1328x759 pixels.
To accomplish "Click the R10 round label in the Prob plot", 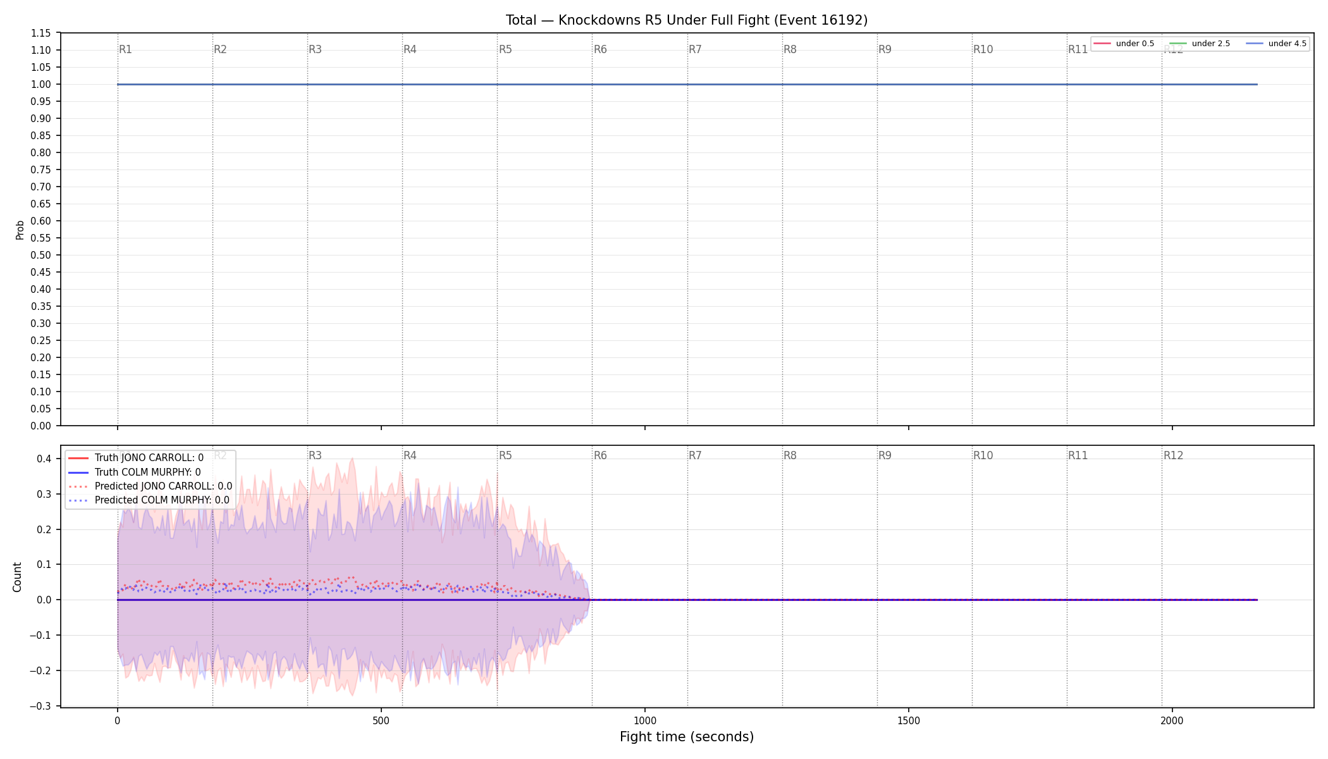I will pos(983,49).
